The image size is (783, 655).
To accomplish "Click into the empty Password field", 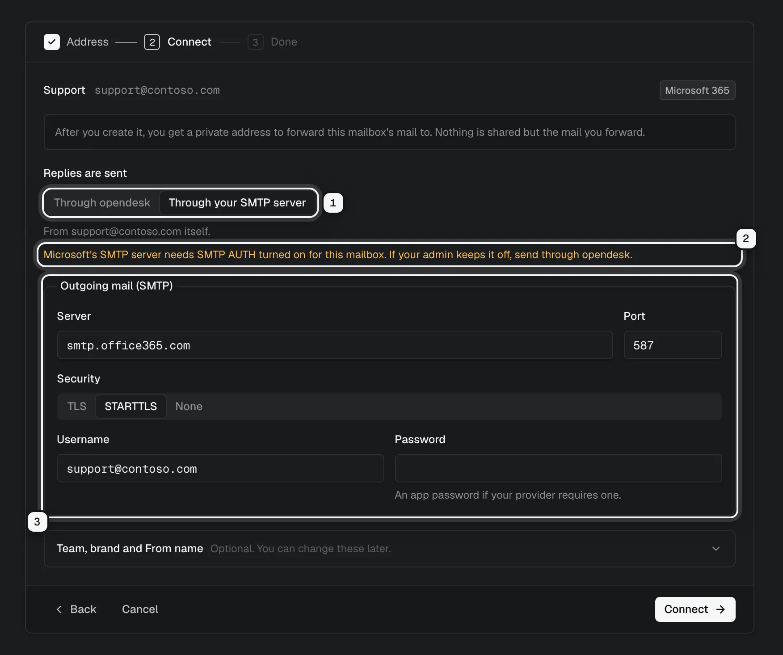I will pos(558,468).
